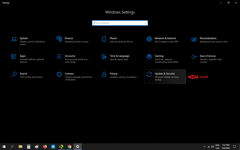Close the Settings window
The height and width of the screenshot is (150, 240).
point(236,3)
